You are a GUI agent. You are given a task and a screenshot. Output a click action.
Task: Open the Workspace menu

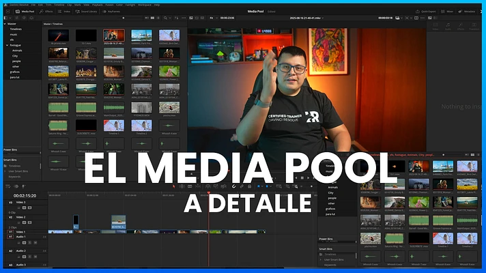(145, 5)
